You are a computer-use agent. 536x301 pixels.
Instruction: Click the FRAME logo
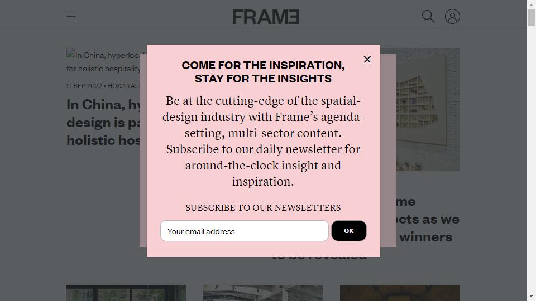[266, 17]
